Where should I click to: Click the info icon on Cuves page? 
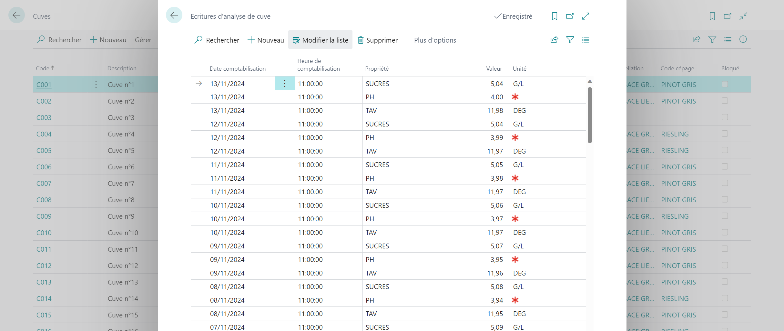tap(743, 39)
